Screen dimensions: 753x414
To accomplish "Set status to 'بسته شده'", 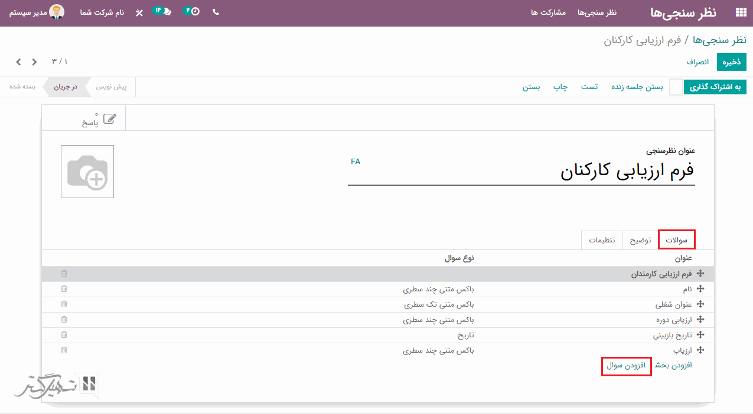I will pos(22,87).
